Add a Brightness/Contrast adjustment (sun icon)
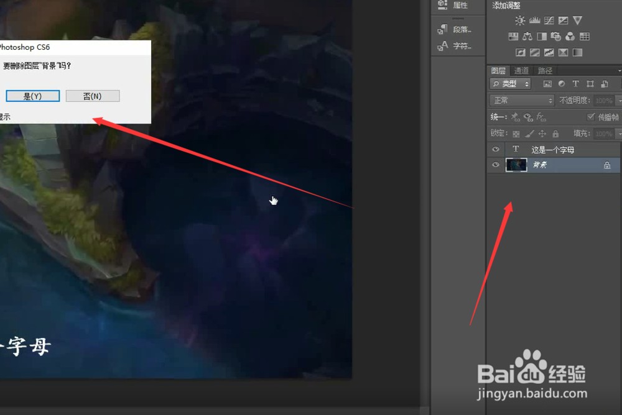 [519, 21]
